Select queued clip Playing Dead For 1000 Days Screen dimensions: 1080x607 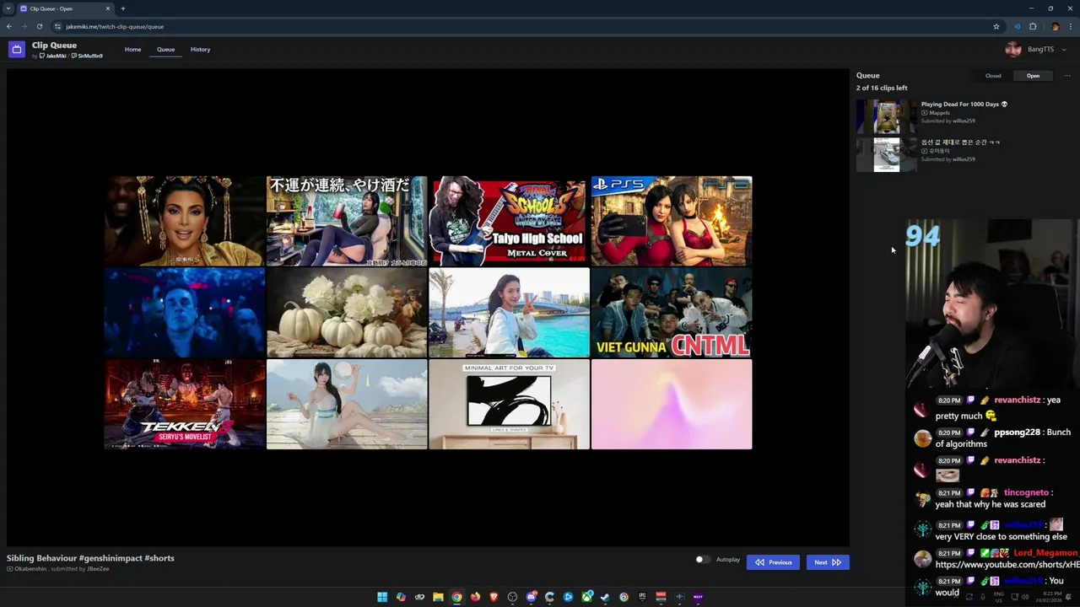964,105
